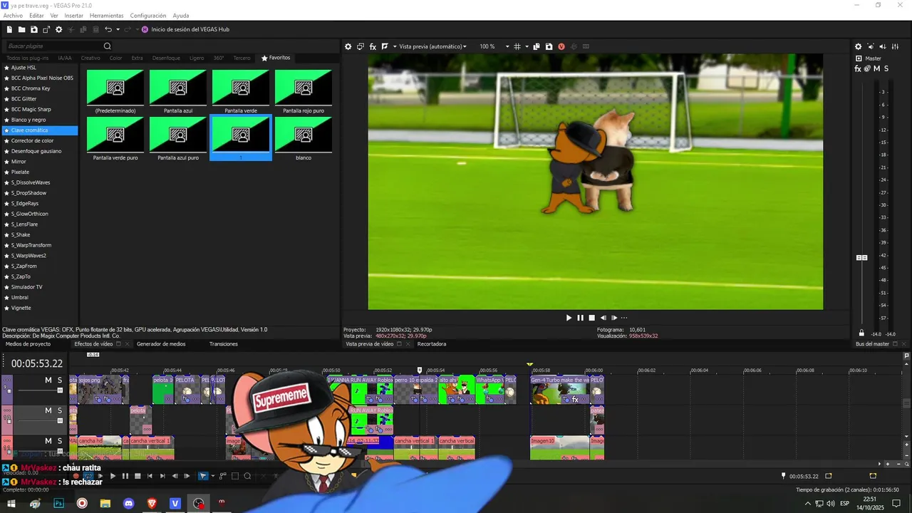Screen dimensions: 912x513
Task: Switch to the Transiciones tab
Action: (224, 343)
